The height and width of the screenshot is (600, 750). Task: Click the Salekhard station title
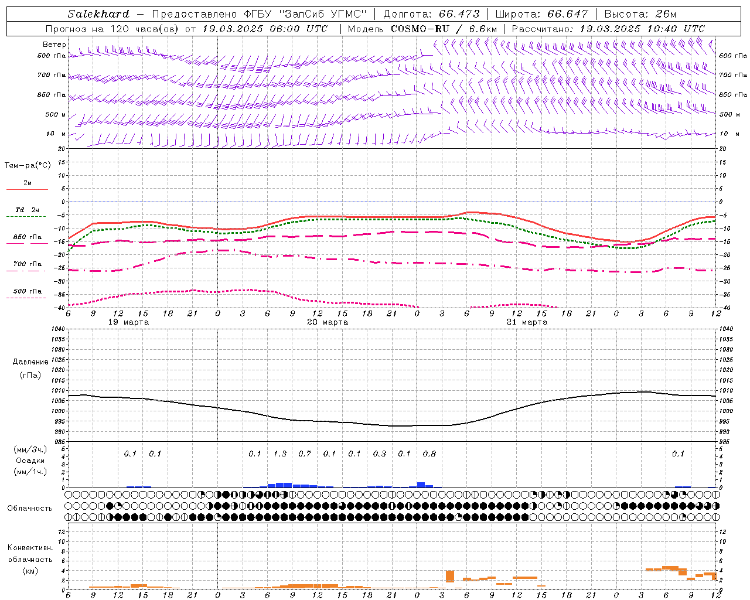(x=98, y=14)
